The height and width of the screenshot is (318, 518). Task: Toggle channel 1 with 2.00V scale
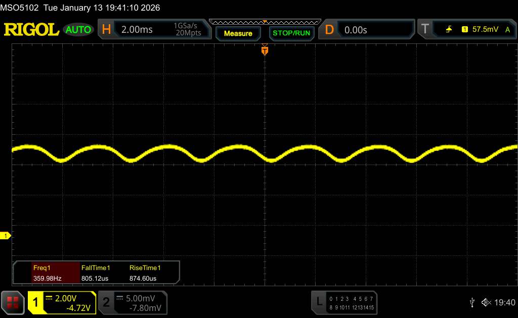[61, 302]
